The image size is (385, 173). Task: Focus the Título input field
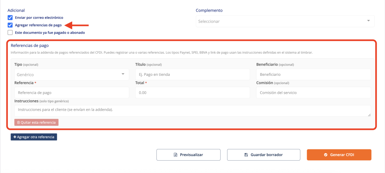[192, 75]
